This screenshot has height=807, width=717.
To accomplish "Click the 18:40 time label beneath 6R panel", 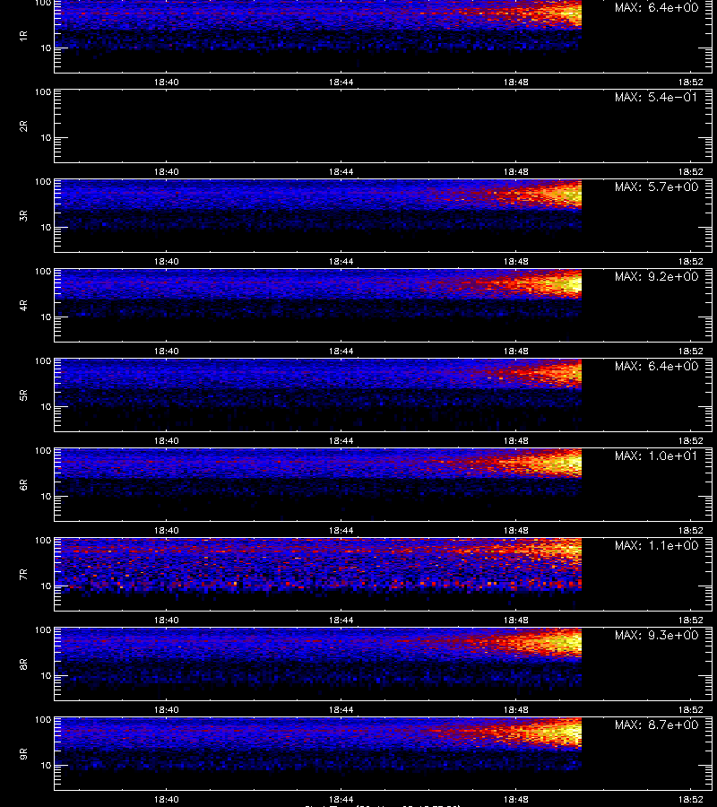I will (x=166, y=530).
